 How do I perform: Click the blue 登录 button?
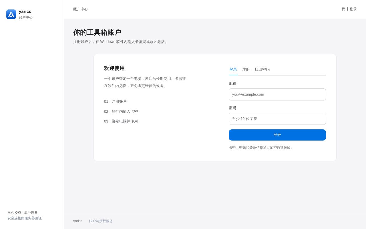pos(277,135)
